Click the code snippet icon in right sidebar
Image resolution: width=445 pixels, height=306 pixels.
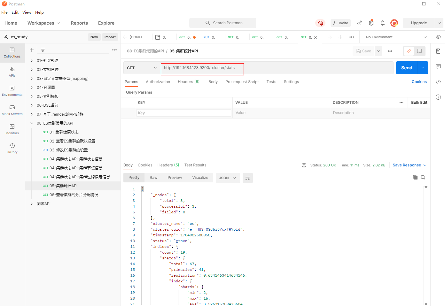click(x=438, y=82)
